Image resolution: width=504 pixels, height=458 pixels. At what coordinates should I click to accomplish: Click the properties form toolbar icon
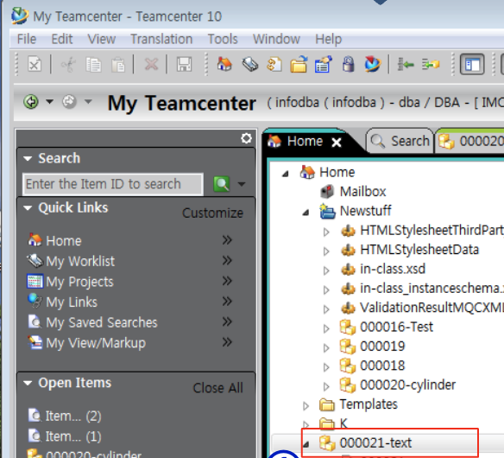point(324,64)
